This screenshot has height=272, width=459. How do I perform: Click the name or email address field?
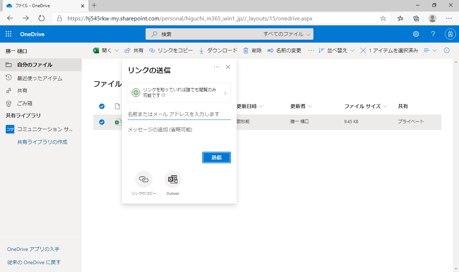tap(179, 114)
